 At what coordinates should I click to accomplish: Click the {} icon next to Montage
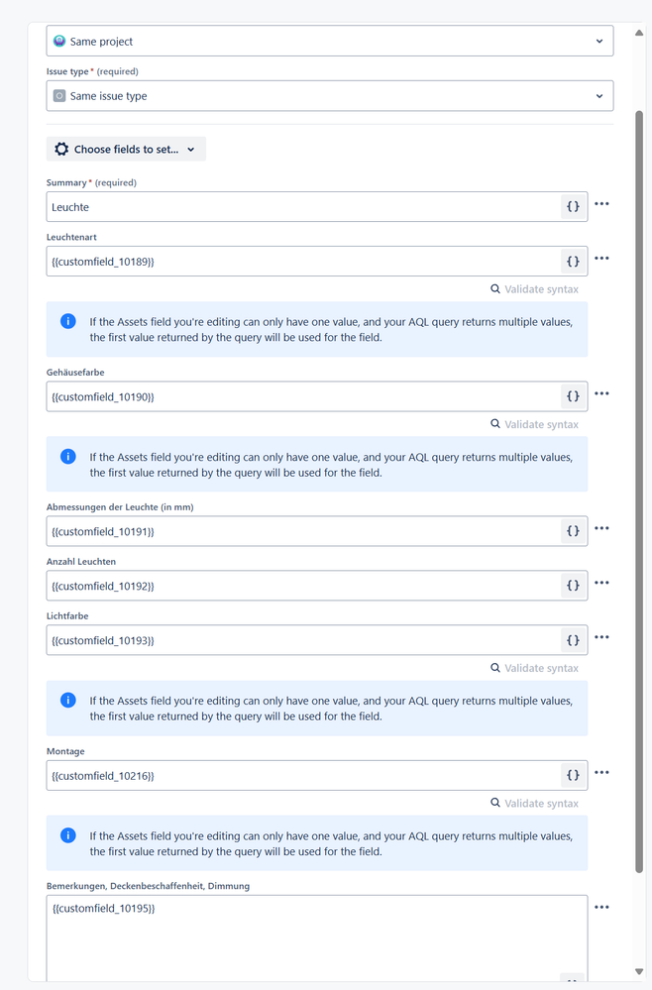[x=573, y=775]
